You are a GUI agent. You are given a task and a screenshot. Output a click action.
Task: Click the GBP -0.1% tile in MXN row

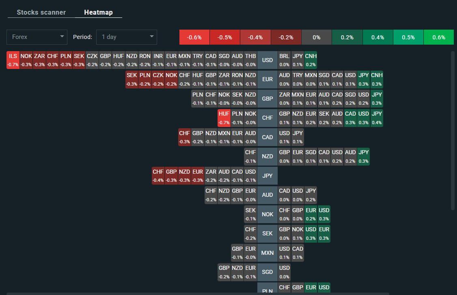click(237, 253)
